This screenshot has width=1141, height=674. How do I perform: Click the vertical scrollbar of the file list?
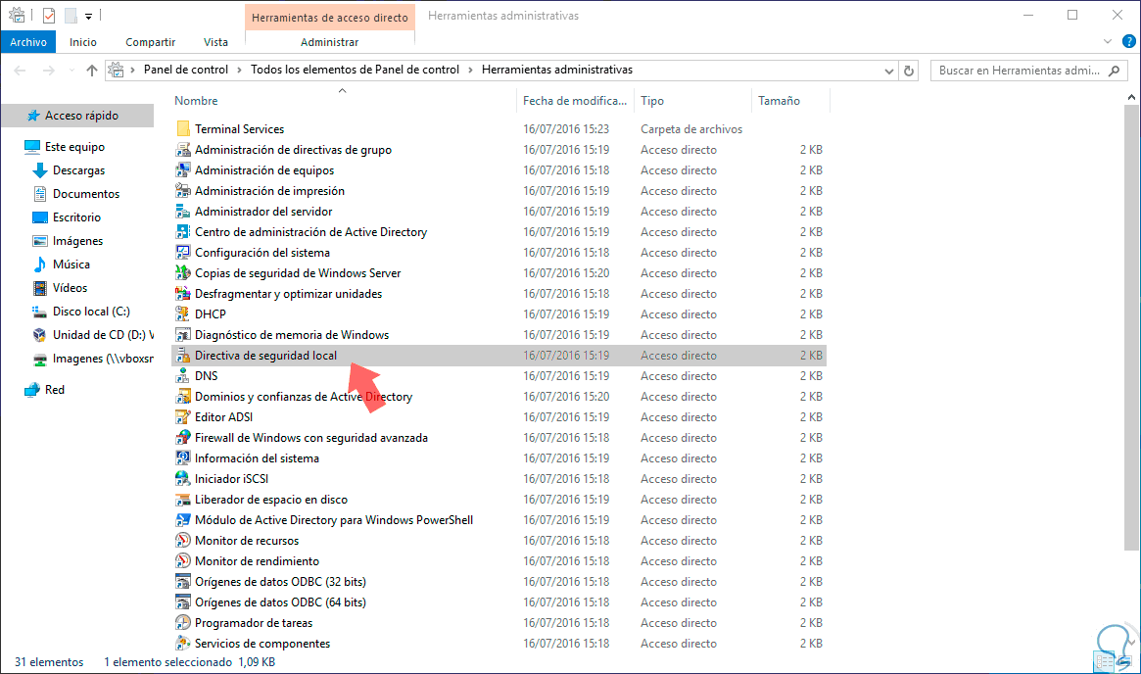[1131, 327]
